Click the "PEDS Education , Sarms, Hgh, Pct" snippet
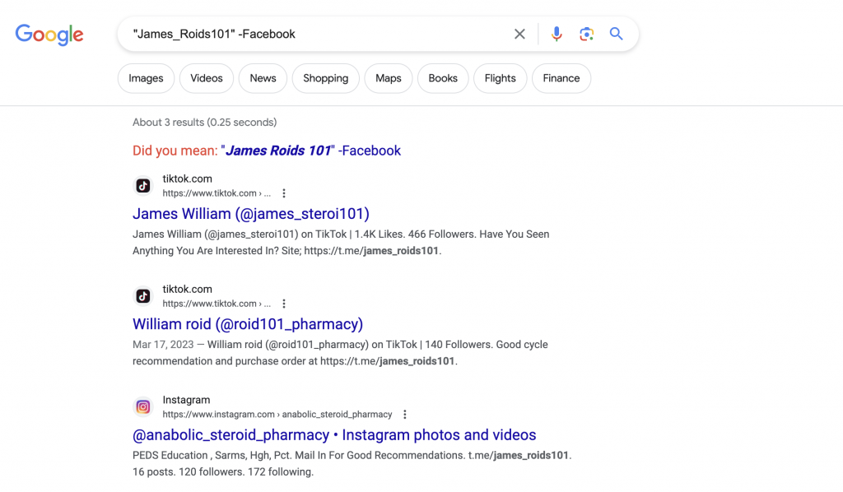The height and width of the screenshot is (492, 843). pyautogui.click(x=212, y=455)
